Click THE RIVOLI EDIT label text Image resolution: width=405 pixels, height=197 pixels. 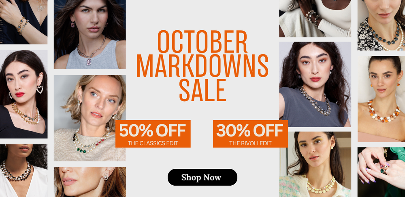pos(250,143)
